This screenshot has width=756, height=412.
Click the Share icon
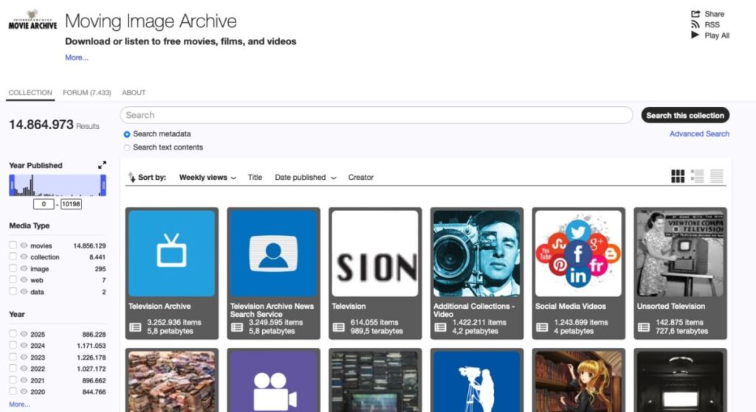(x=695, y=14)
